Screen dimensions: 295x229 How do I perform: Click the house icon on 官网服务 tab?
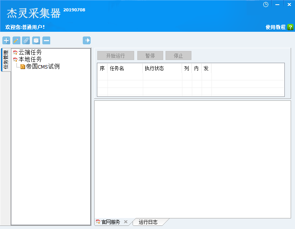(x=98, y=222)
